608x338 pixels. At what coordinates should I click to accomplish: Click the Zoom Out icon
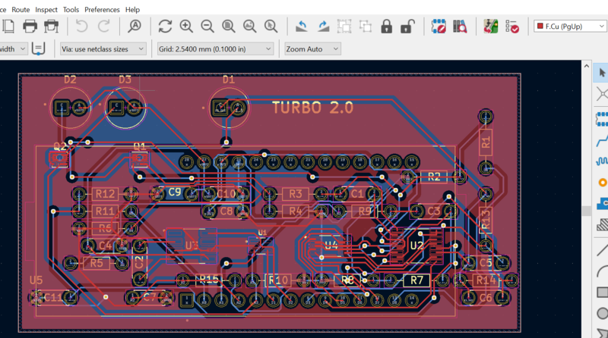[207, 27]
